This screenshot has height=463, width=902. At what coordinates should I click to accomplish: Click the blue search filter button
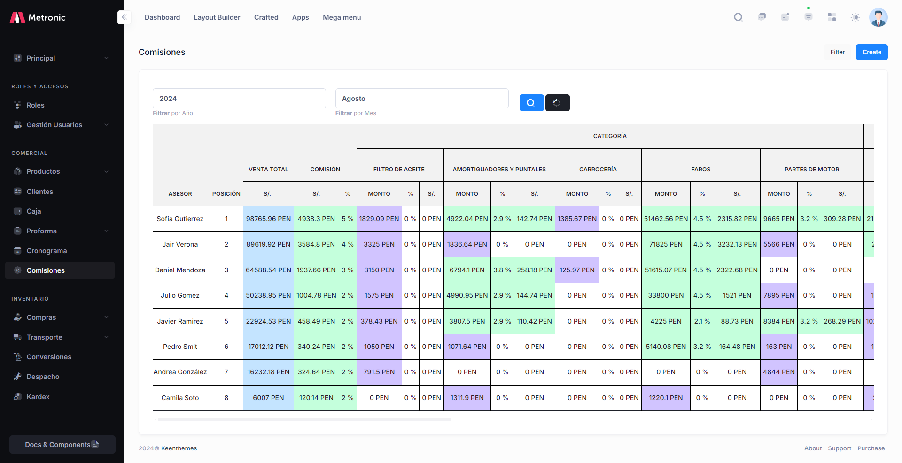coord(531,103)
